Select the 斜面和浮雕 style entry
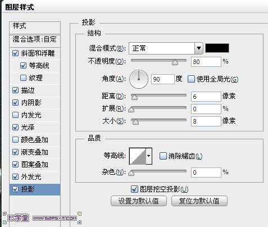 click(x=35, y=53)
